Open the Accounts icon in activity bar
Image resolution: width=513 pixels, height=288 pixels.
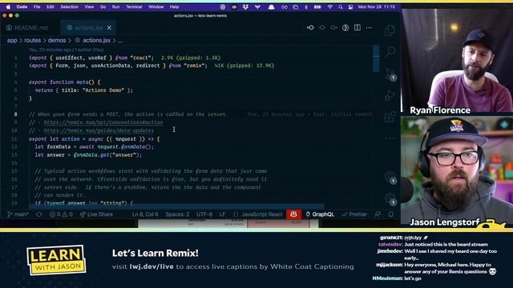(390, 178)
